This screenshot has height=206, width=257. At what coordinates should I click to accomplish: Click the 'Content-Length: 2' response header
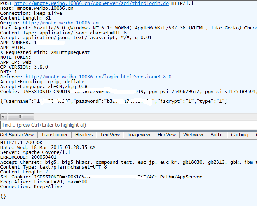point(24,172)
